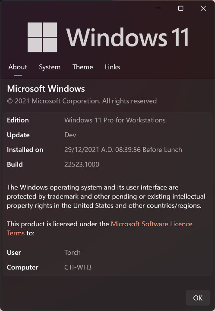Select the user name Torch

coord(73,253)
